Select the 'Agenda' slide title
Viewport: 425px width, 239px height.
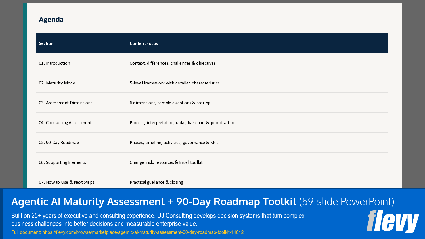click(x=51, y=20)
